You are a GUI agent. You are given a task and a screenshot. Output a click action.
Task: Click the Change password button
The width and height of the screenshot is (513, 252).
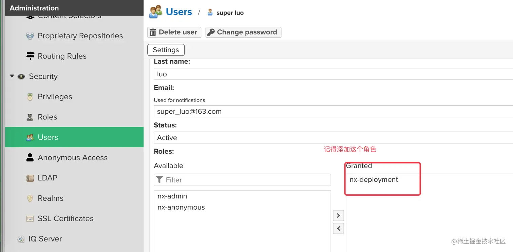coord(243,32)
